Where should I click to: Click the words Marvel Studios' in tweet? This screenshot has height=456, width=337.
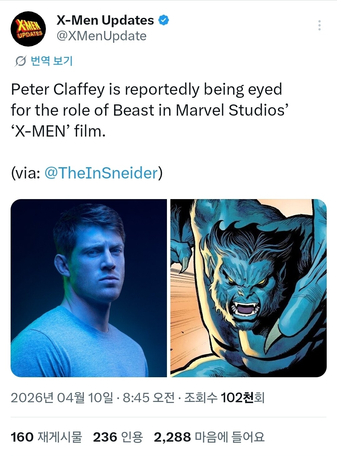point(230,110)
